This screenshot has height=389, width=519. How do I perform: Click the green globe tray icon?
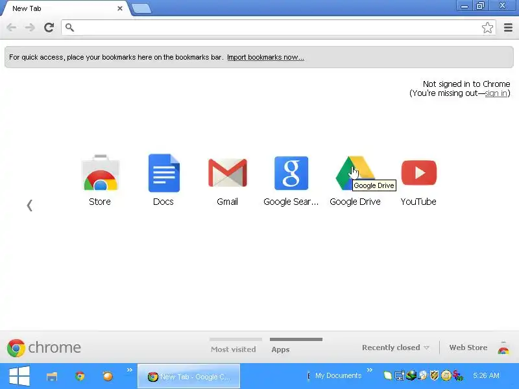(411, 375)
